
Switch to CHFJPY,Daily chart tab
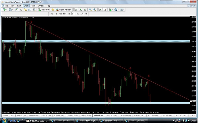coord(139,116)
